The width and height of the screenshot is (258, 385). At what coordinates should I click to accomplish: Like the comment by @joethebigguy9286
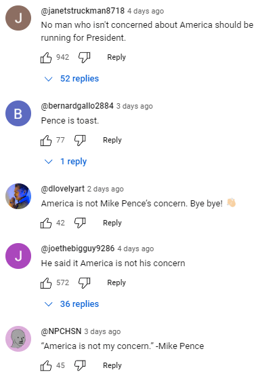coord(46,283)
